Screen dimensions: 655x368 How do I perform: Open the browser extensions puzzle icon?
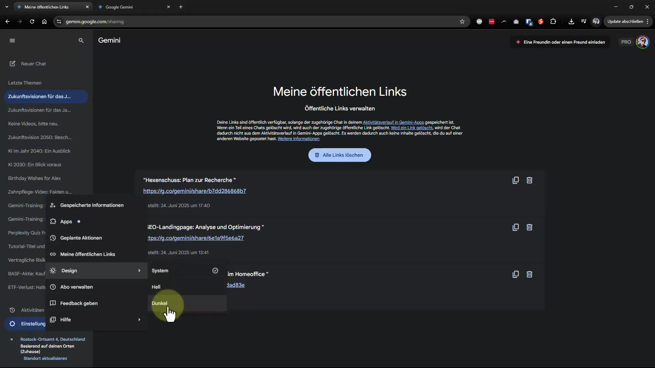(x=553, y=21)
